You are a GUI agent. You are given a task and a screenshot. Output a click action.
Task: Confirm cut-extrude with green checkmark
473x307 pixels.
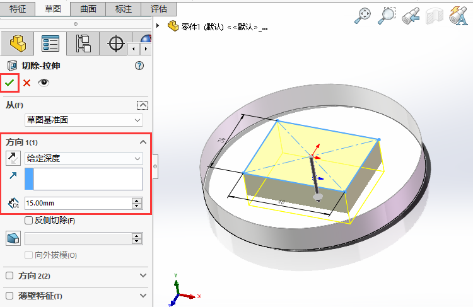click(9, 83)
